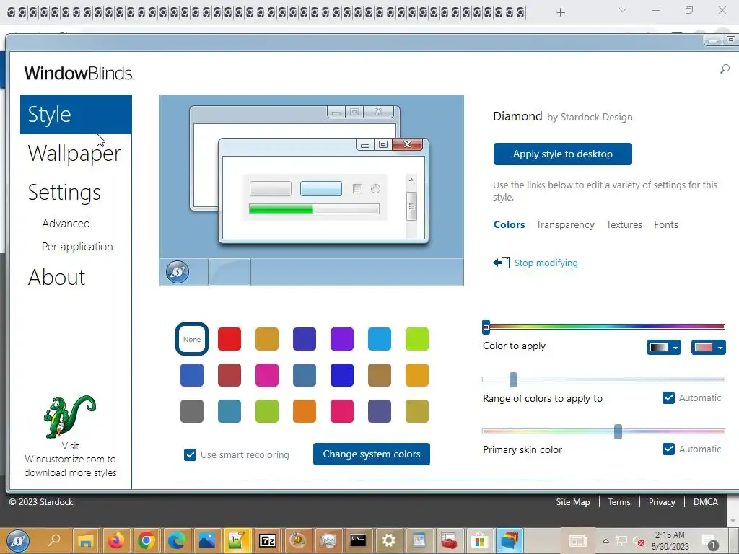Expand browser tab list chevron
739x554 pixels.
pos(623,10)
